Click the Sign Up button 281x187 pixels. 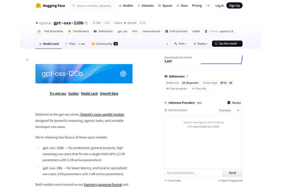click(x=234, y=6)
